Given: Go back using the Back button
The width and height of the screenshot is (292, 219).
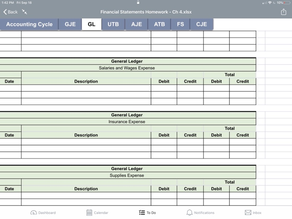Looking at the screenshot, I should coord(10,12).
